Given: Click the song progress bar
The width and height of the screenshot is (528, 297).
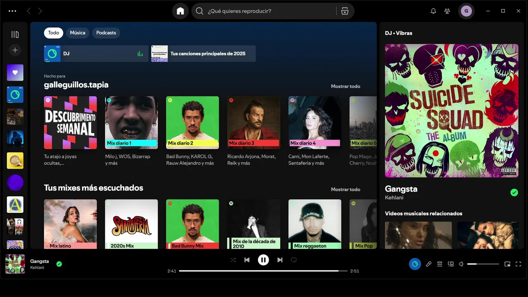Looking at the screenshot, I should point(263,271).
